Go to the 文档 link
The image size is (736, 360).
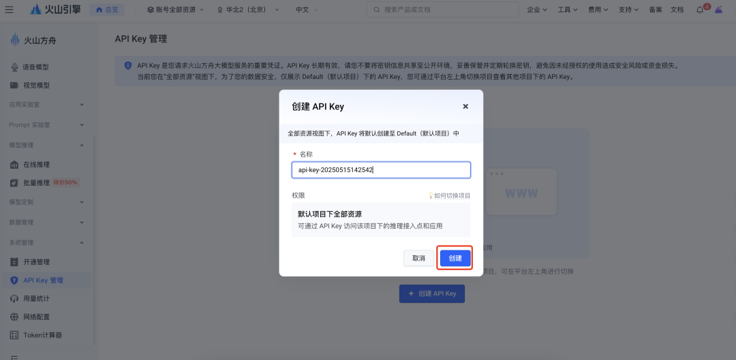click(677, 10)
